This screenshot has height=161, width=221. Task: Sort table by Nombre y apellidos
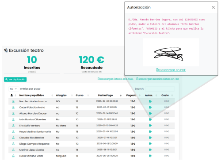click(x=31, y=95)
